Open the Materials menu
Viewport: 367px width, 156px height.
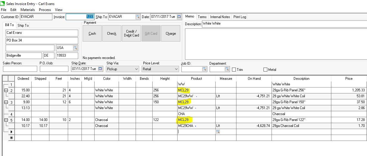27,10
